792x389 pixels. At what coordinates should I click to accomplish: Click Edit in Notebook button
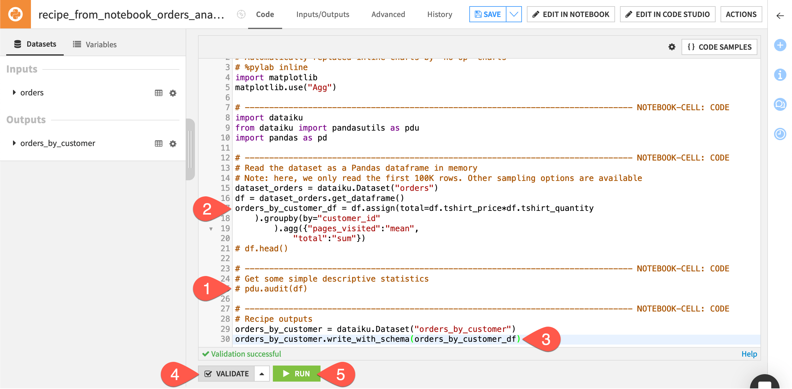point(570,14)
